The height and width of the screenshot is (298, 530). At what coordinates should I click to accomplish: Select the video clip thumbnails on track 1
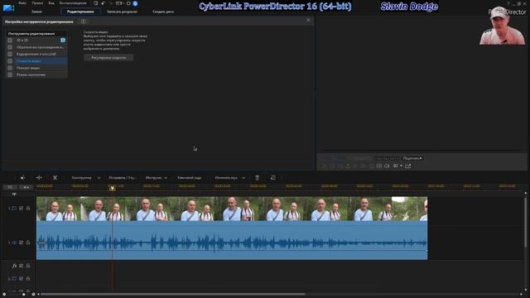(x=232, y=209)
